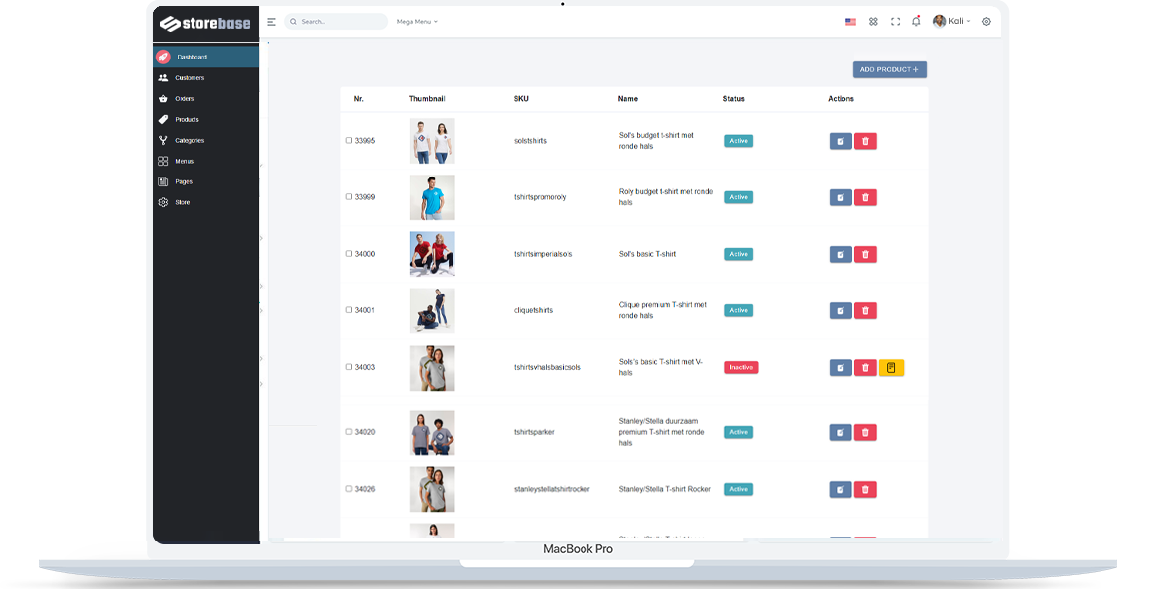The width and height of the screenshot is (1166, 589).
Task: Delete product 34020 with the trash icon
Action: pos(865,432)
